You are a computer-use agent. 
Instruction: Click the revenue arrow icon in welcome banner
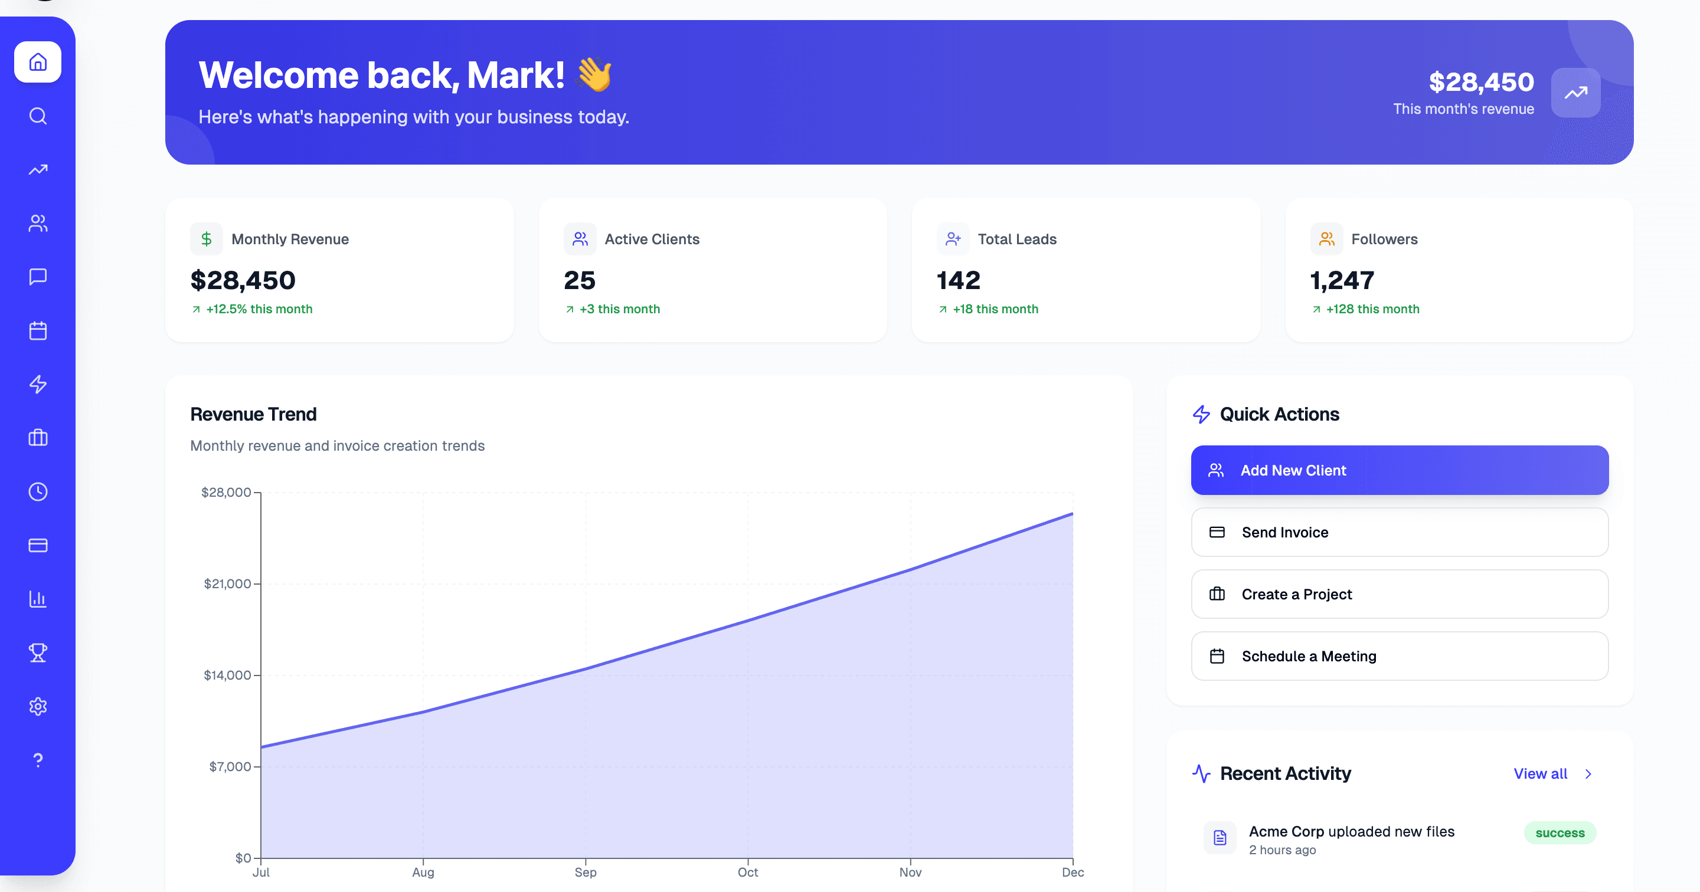[1576, 93]
